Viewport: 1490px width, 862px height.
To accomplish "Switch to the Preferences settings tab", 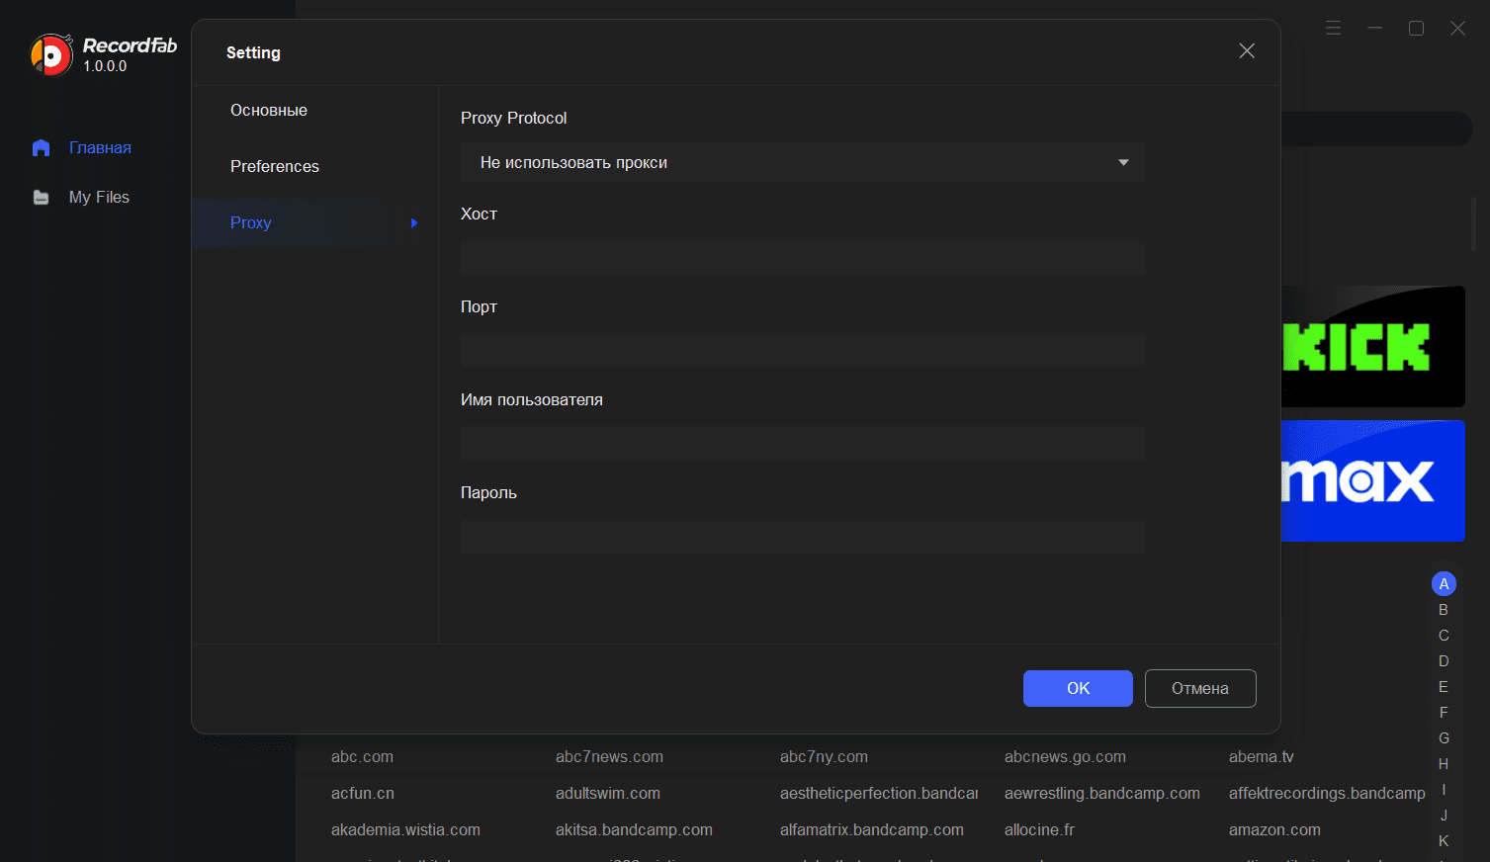I will coord(275,167).
